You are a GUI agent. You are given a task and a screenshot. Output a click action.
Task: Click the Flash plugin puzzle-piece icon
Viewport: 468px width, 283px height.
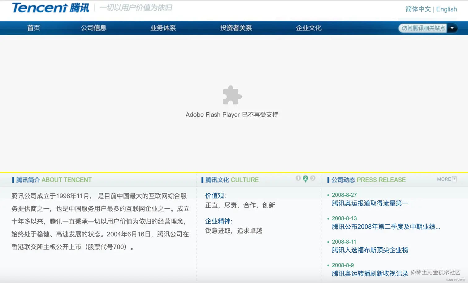pos(232,95)
